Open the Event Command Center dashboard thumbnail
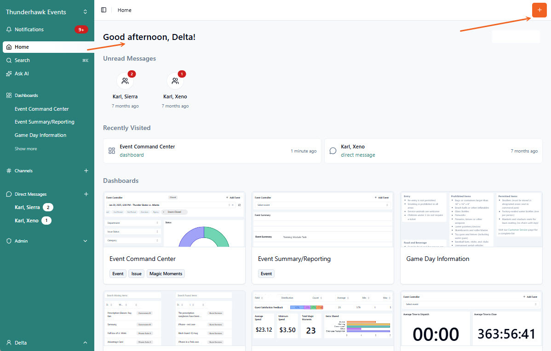This screenshot has width=551, height=351. [174, 220]
